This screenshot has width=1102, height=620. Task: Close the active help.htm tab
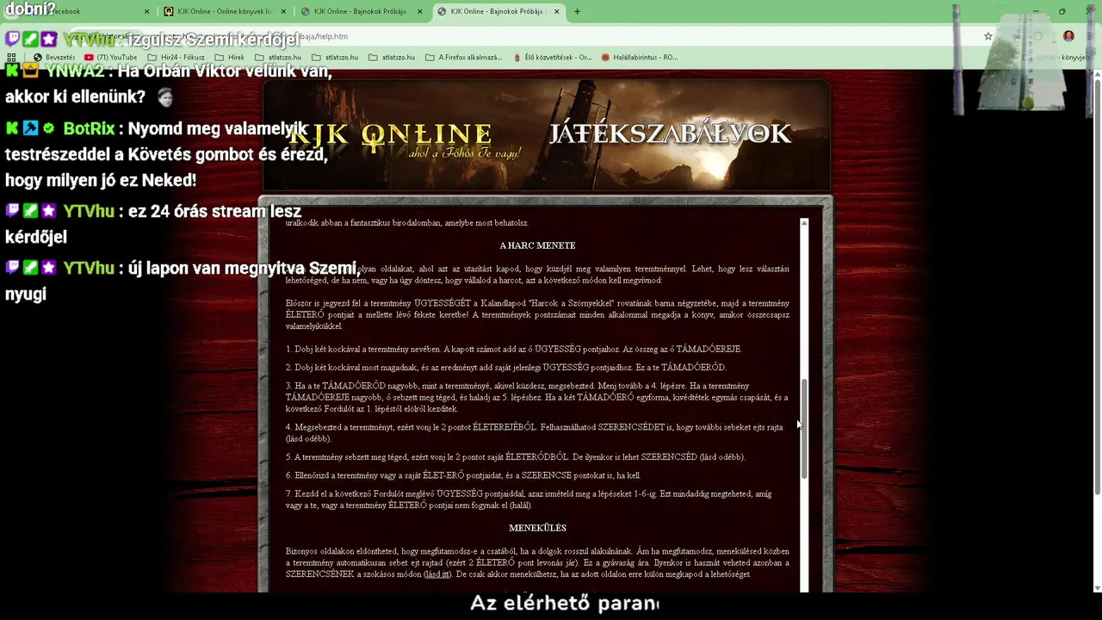pos(556,11)
